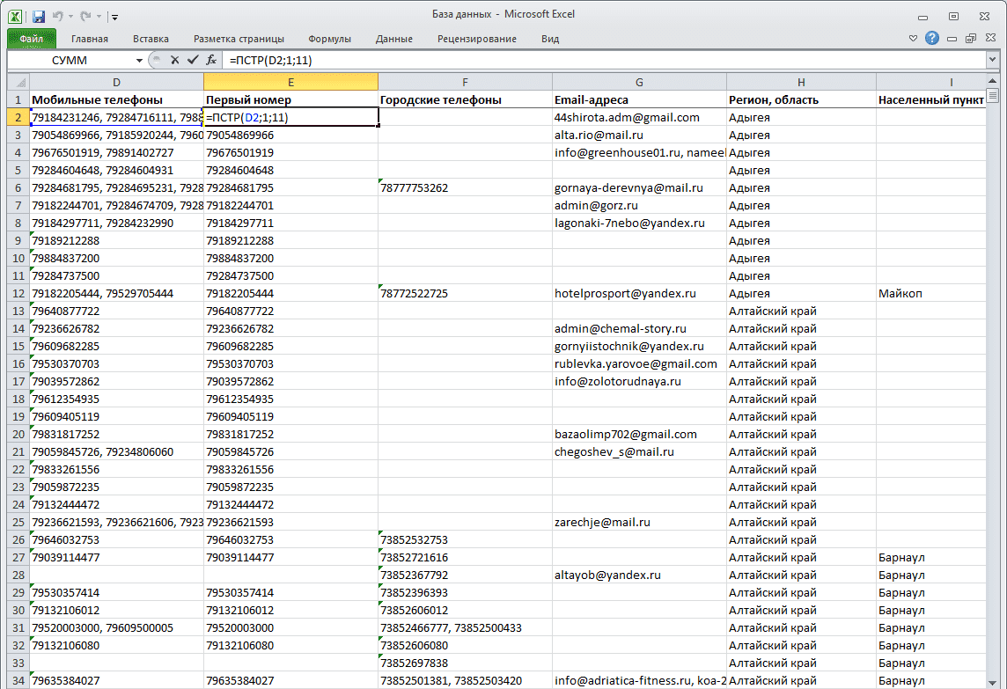The height and width of the screenshot is (689, 1007).
Task: Click the Городские телефоны header cell
Action: click(465, 99)
